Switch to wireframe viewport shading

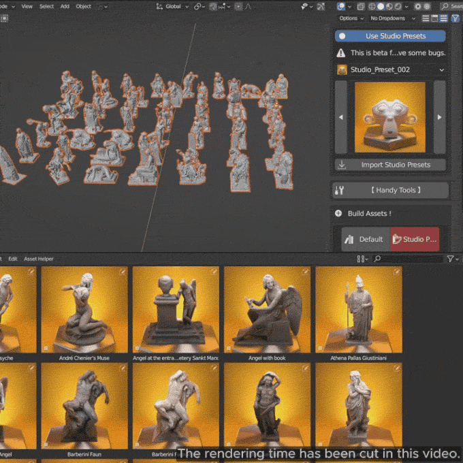(x=372, y=6)
